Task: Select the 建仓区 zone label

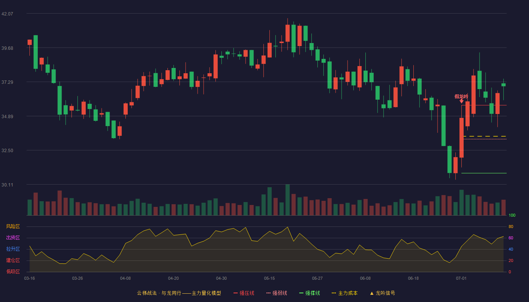Action: point(13,260)
